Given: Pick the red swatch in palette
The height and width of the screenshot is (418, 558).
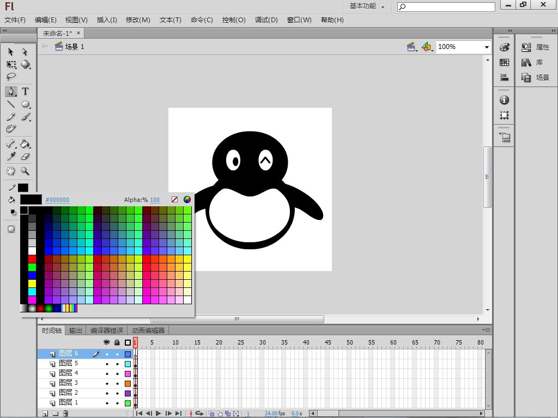Looking at the screenshot, I should point(32,259).
